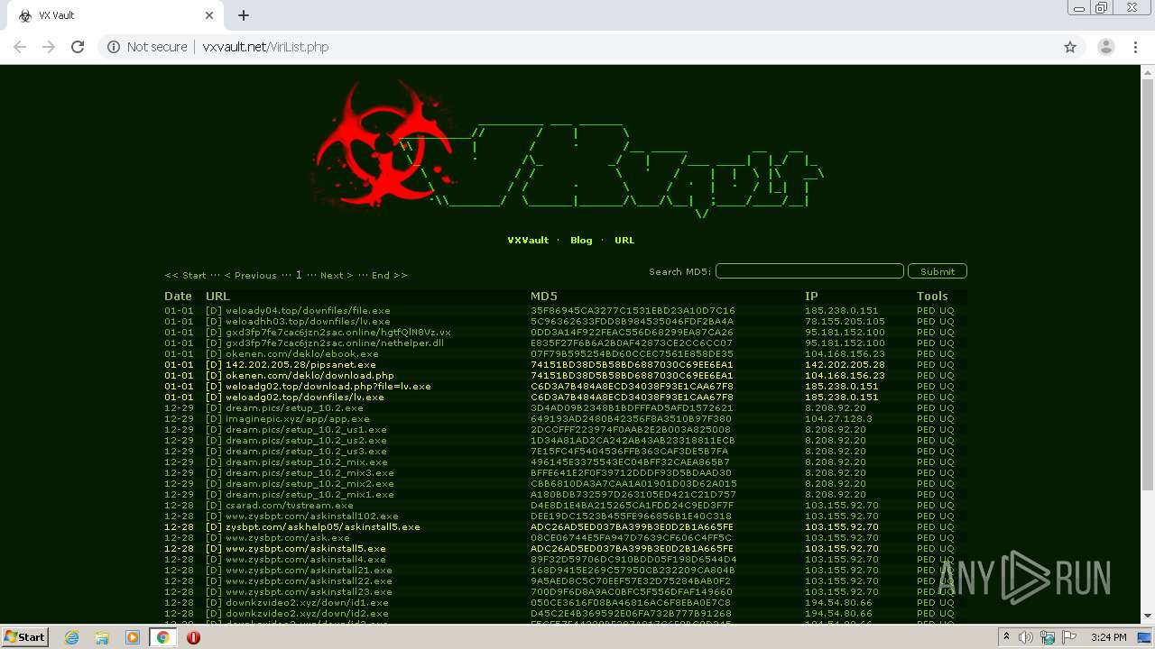This screenshot has width=1155, height=649.
Task: Open the red Opera icon in taskbar
Action: click(x=193, y=637)
